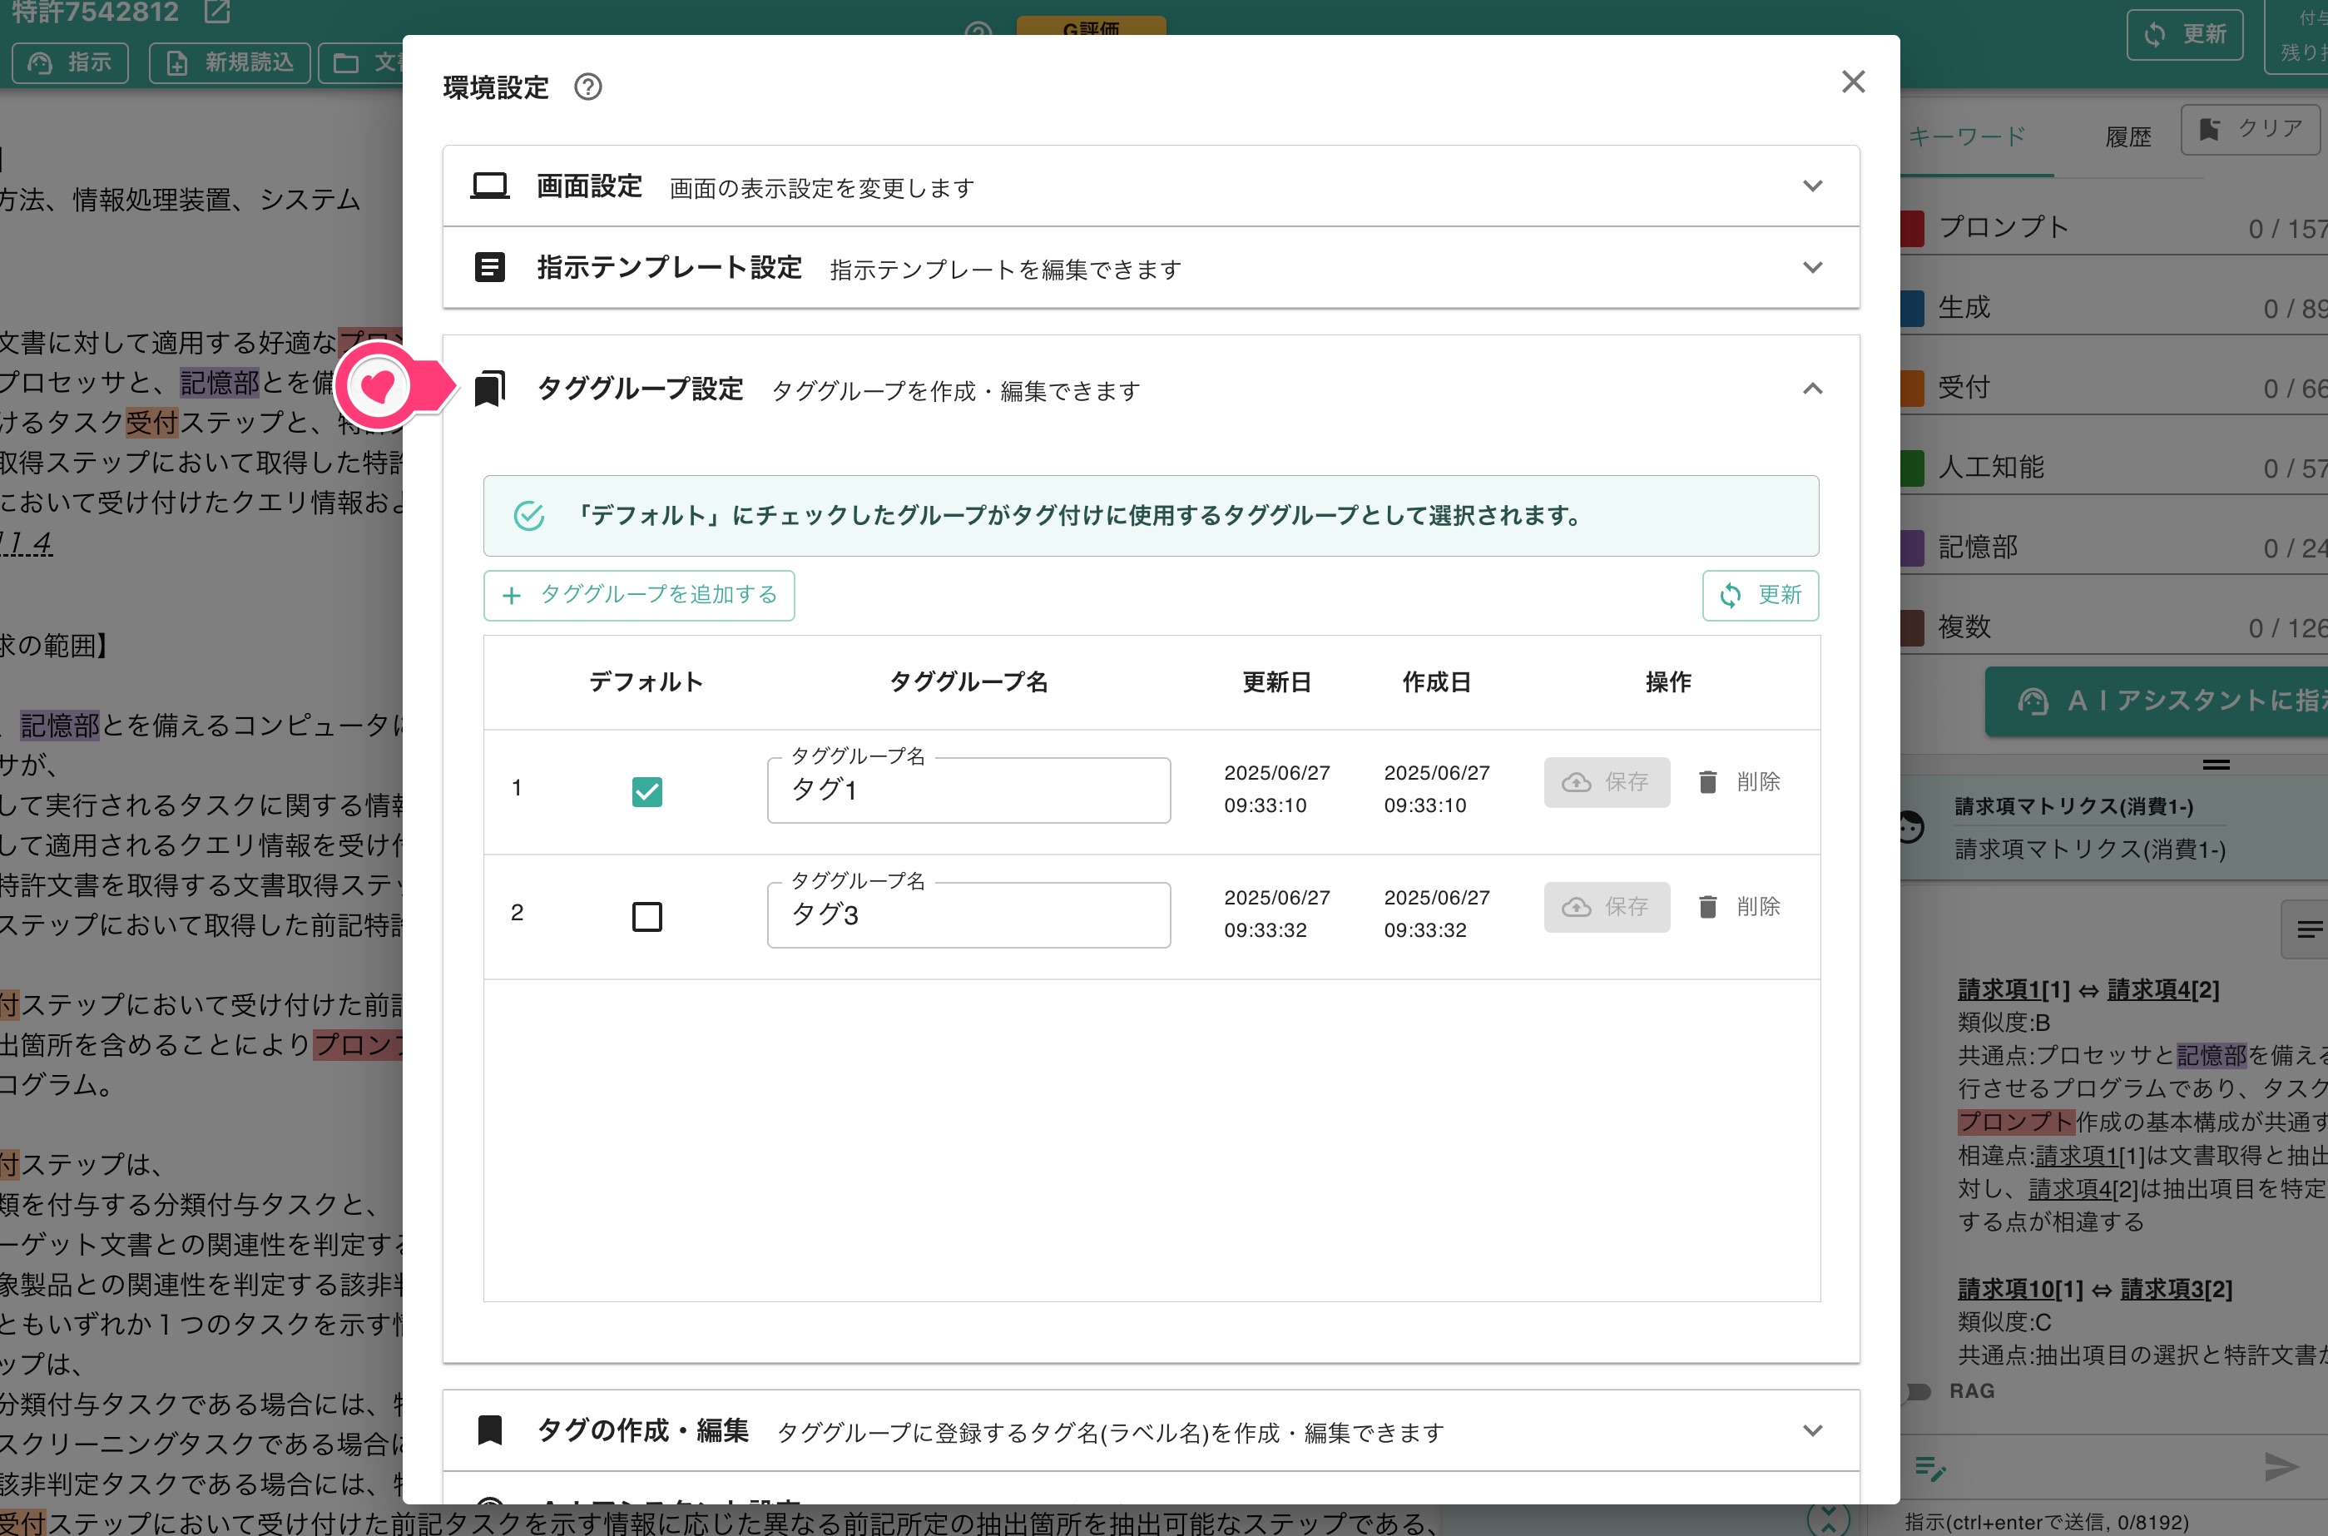Select the 記憶部 keyword row
The width and height of the screenshot is (2328, 1536).
(2113, 548)
